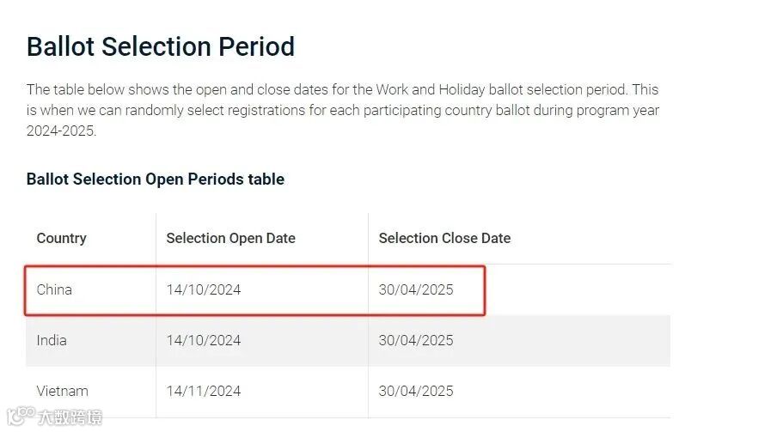Click the text '2024-2025.' in the paragraph
The image size is (783, 432).
click(61, 131)
